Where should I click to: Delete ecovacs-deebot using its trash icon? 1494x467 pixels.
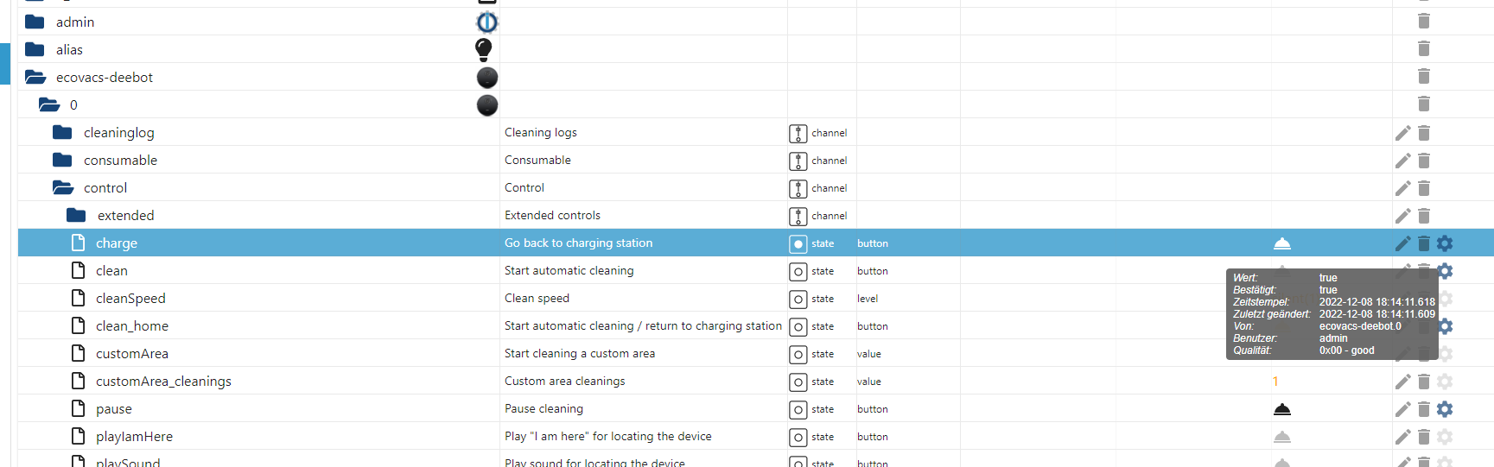(1424, 77)
